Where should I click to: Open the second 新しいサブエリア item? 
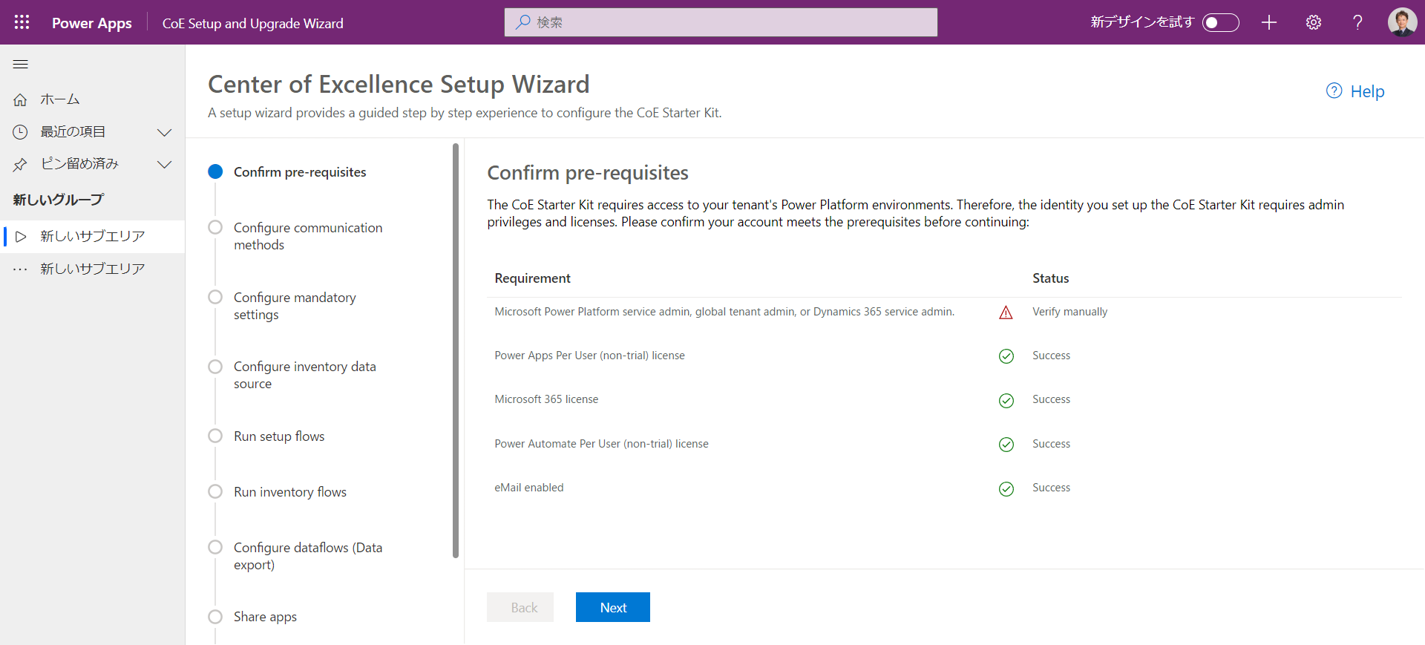[x=92, y=269]
